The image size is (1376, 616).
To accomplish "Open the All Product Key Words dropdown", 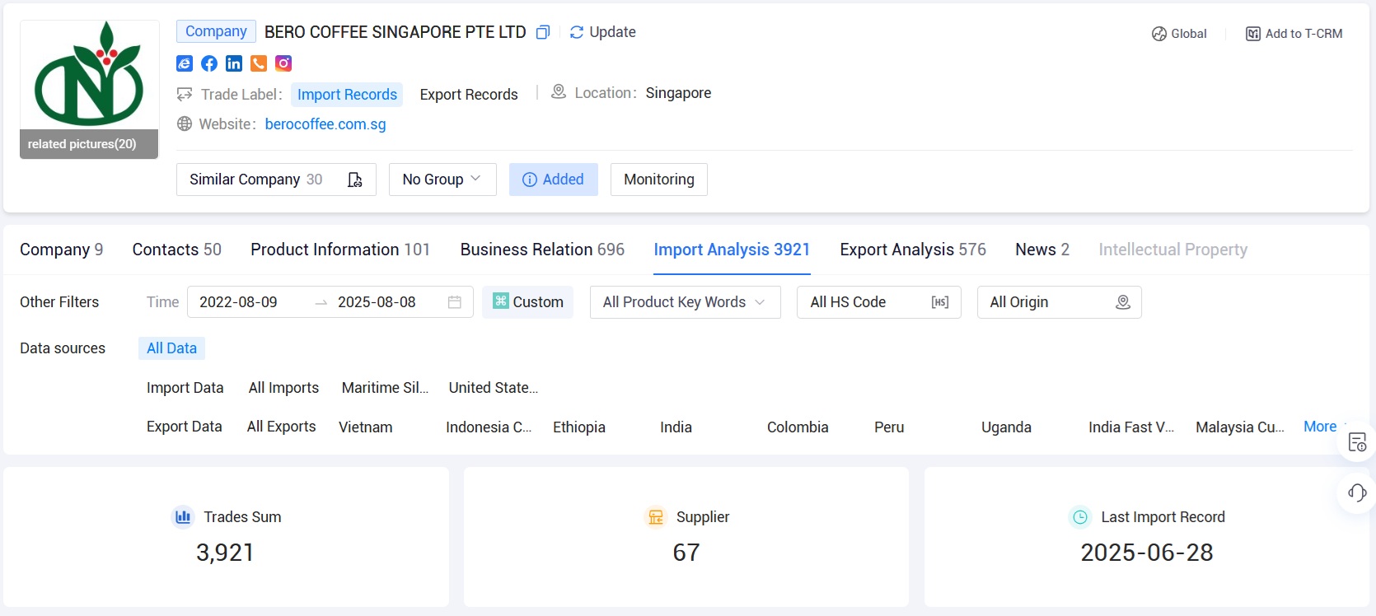I will [685, 302].
